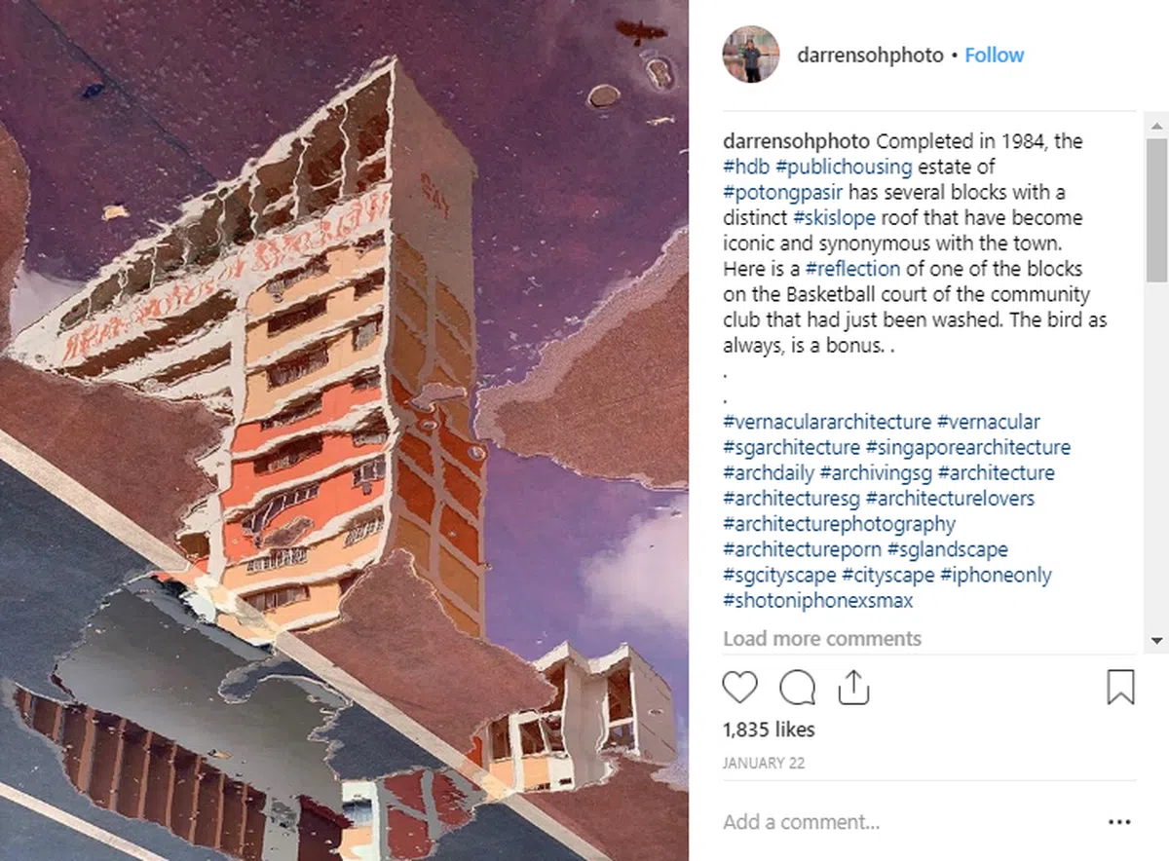1169x861 pixels.
Task: Focus the Add a comment field
Action: pos(906,822)
